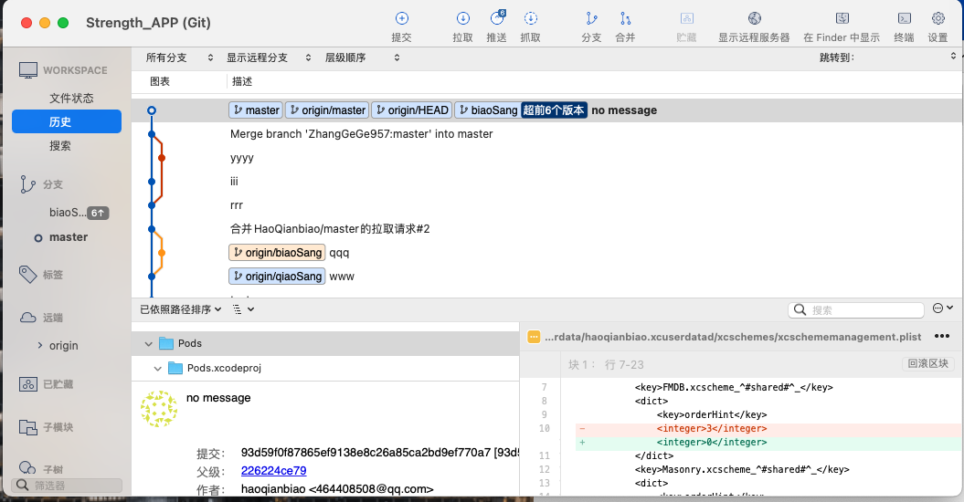Click the file search (搜索) input field

coord(856,310)
